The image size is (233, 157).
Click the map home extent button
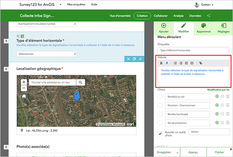[24, 96]
